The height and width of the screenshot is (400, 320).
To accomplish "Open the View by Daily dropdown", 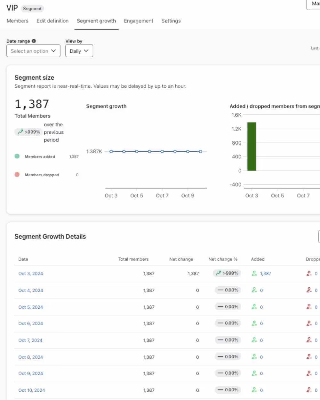I will 79,51.
